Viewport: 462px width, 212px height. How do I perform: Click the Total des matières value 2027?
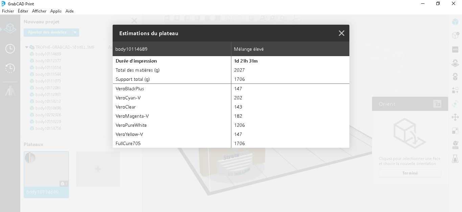tap(239, 70)
